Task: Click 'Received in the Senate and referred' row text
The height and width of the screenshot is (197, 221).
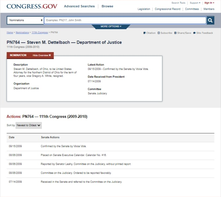Action: click(81, 182)
